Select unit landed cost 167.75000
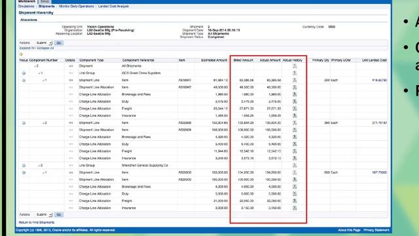419x236 pixels. pyautogui.click(x=379, y=172)
